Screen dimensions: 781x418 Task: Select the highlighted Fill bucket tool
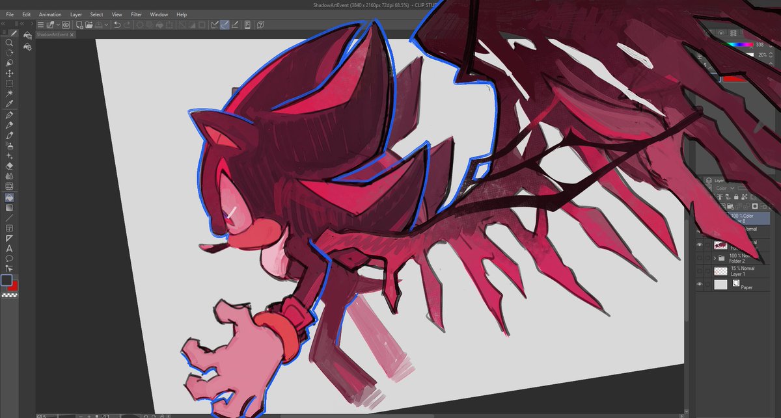(x=9, y=198)
